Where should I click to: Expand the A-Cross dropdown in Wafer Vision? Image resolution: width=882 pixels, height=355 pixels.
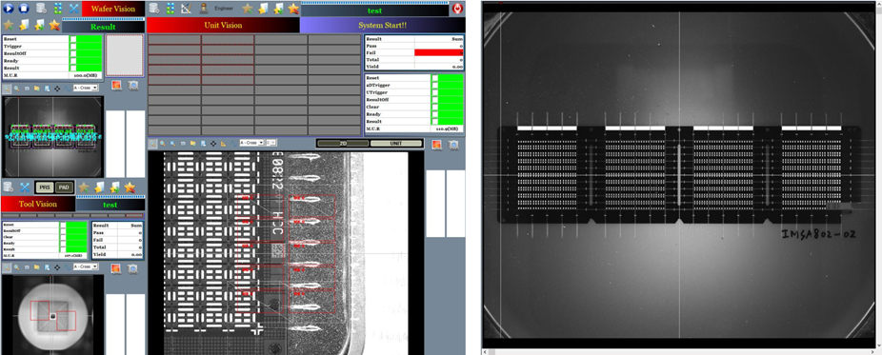[86, 88]
